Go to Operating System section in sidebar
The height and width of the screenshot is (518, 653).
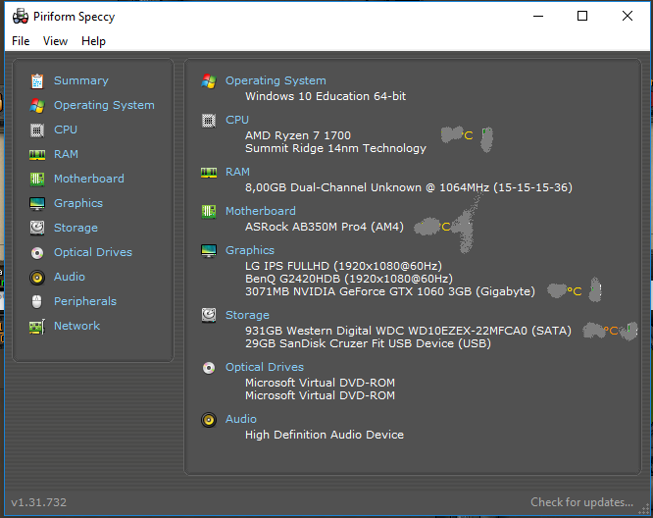(x=104, y=105)
